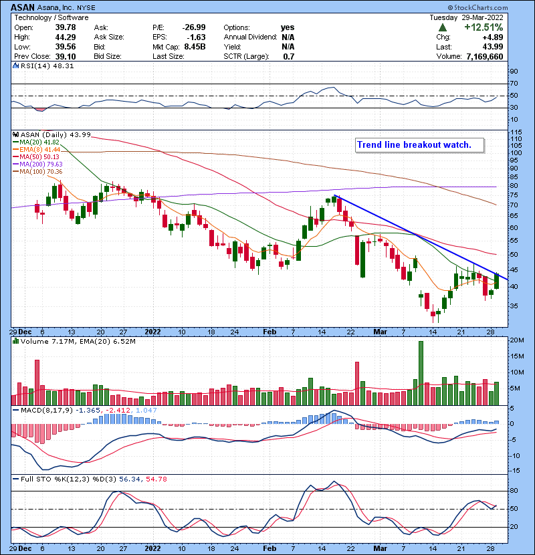Click the ASAN ticker symbol in the title
This screenshot has width=535, height=555.
point(23,7)
